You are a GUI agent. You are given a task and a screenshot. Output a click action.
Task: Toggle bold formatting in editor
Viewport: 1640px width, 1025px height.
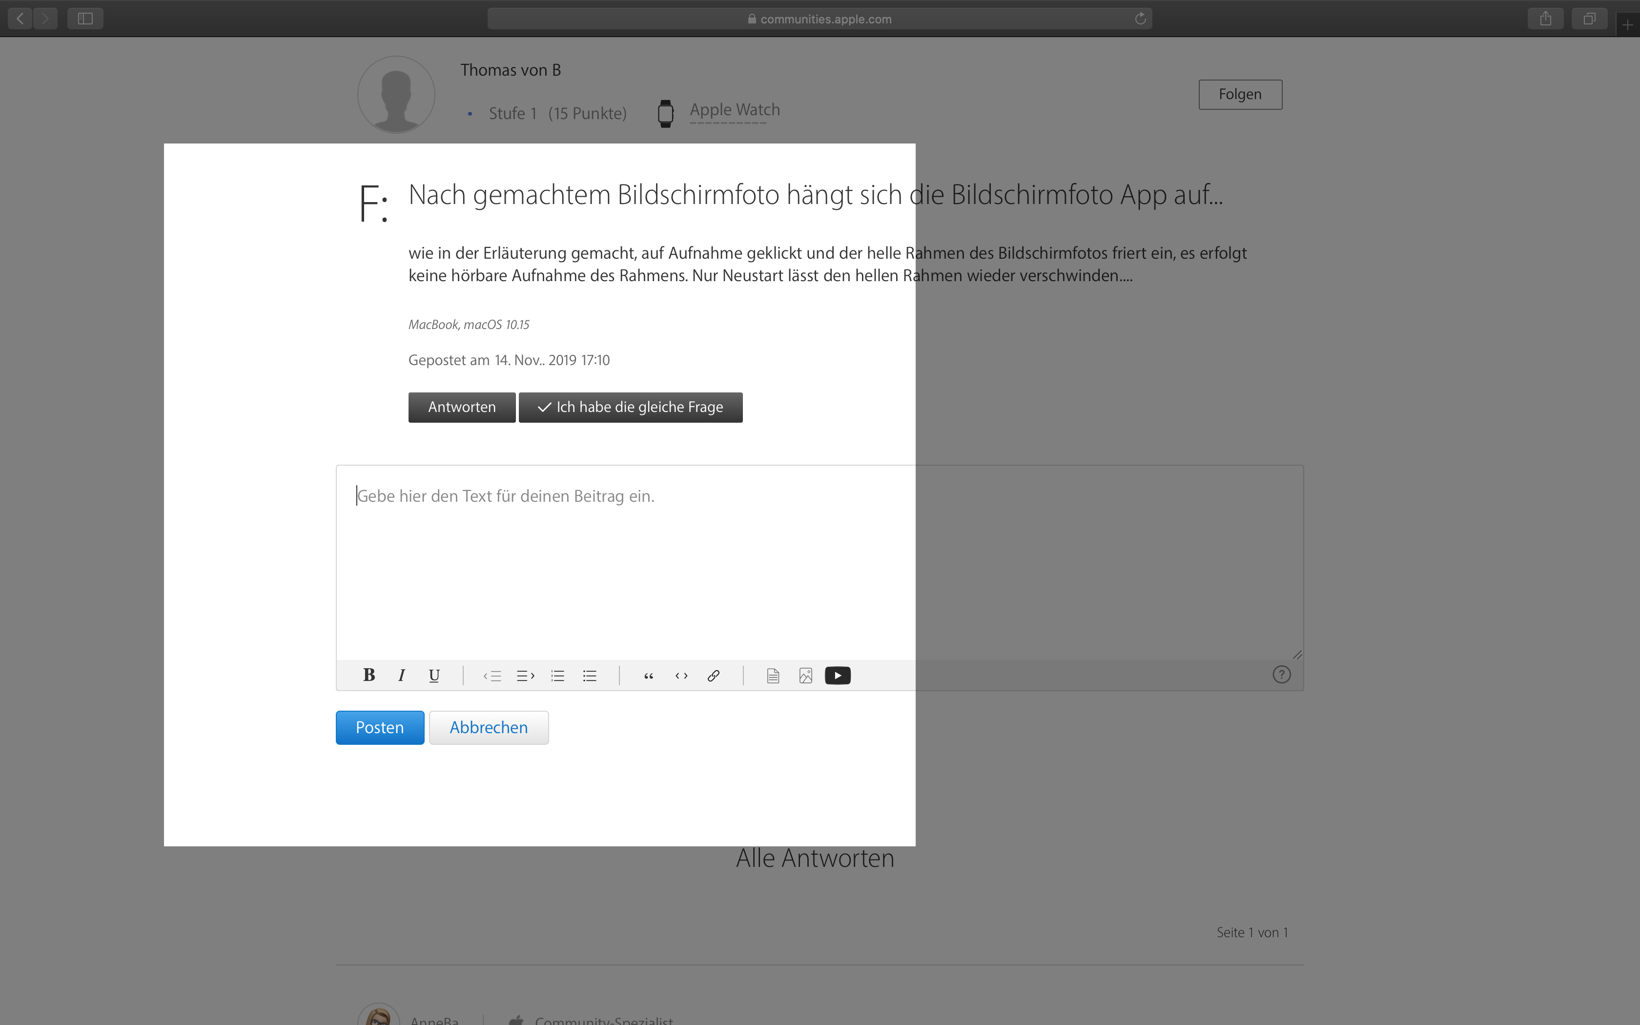click(369, 675)
